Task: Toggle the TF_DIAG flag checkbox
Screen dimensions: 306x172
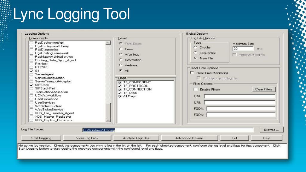Action: [x=120, y=93]
